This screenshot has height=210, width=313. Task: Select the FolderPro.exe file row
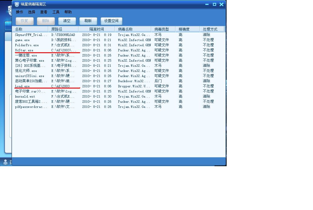tap(118, 45)
